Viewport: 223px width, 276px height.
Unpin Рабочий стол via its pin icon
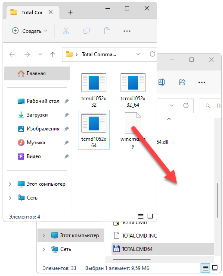[x=66, y=101]
